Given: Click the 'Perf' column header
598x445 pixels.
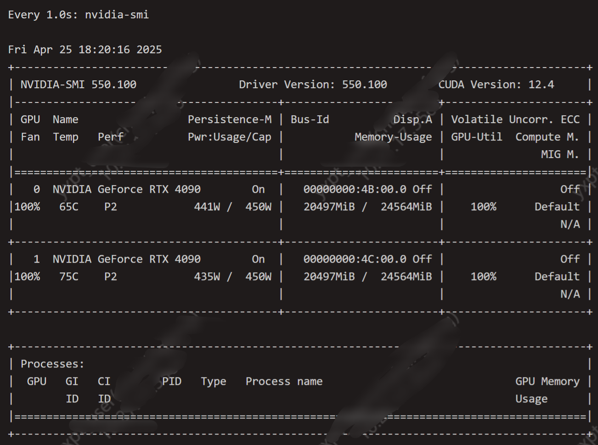Looking at the screenshot, I should tap(111, 137).
